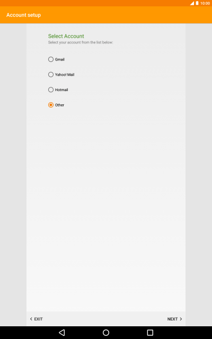This screenshot has width=212, height=339.
Task: Click the left chevron beside EXIT
Action: pyautogui.click(x=31, y=319)
